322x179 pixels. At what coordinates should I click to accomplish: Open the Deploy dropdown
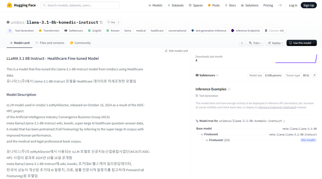click(x=275, y=43)
